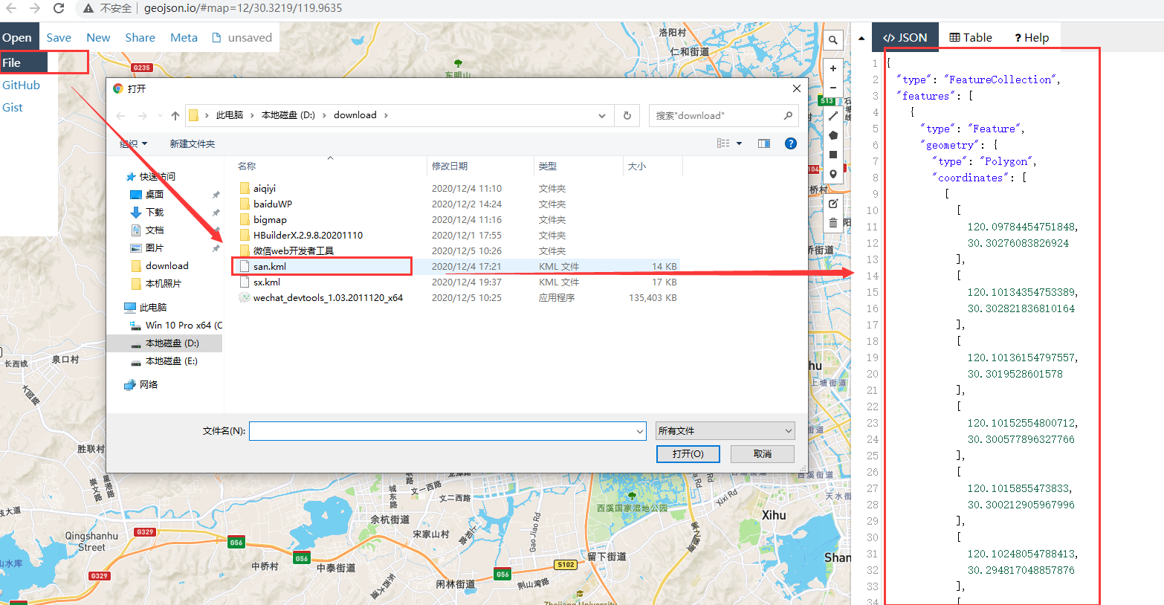Zoom out on the map
Viewport: 1164px width, 605px height.
[x=833, y=87]
